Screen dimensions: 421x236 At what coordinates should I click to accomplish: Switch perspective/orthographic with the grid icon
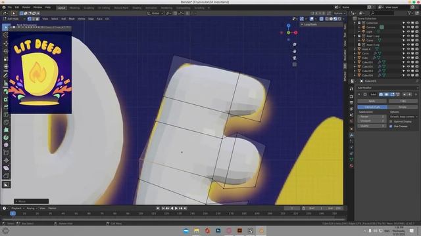coord(295,64)
